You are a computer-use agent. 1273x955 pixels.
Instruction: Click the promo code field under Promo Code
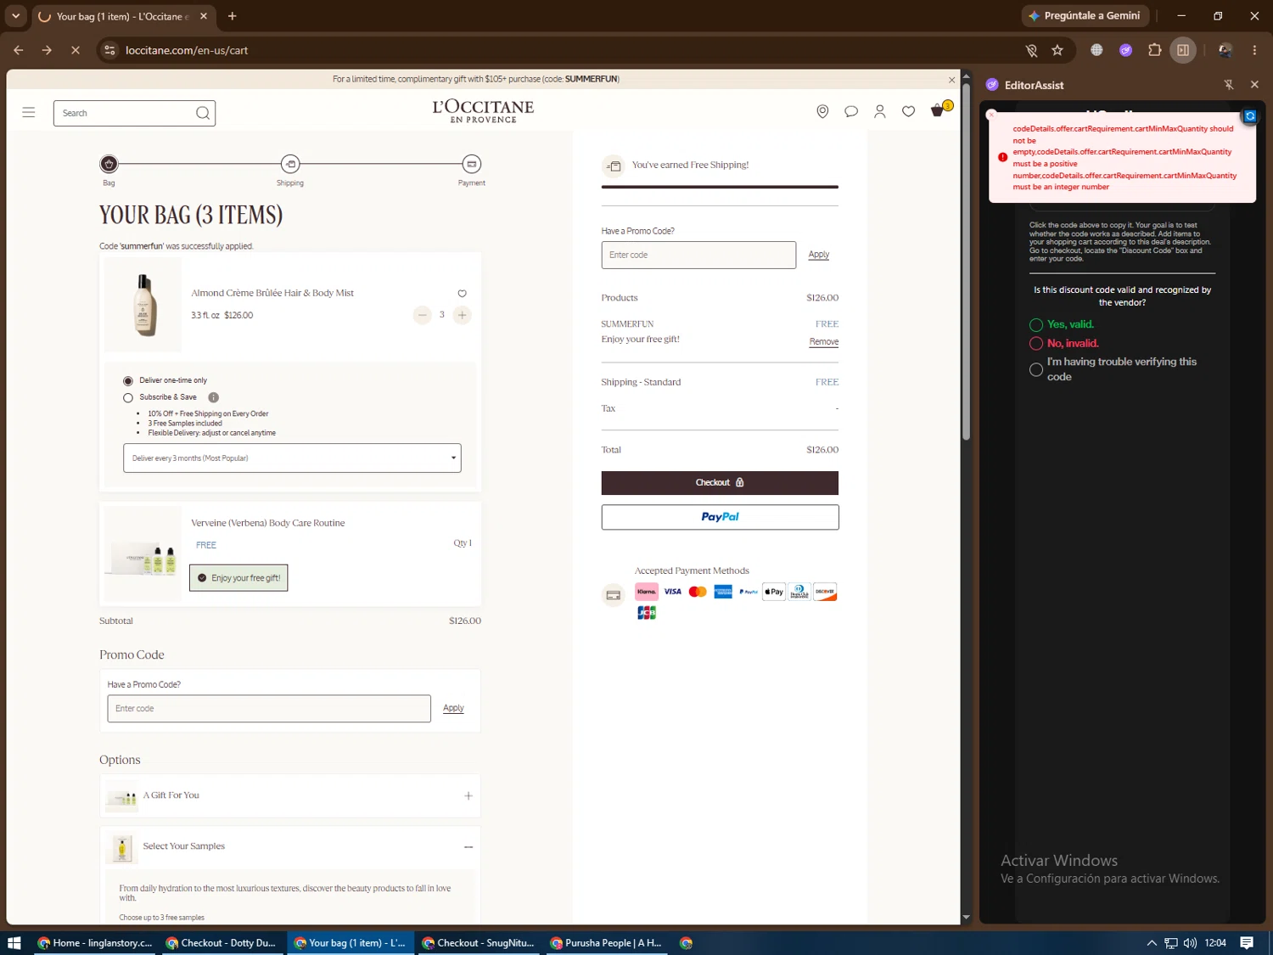click(269, 709)
